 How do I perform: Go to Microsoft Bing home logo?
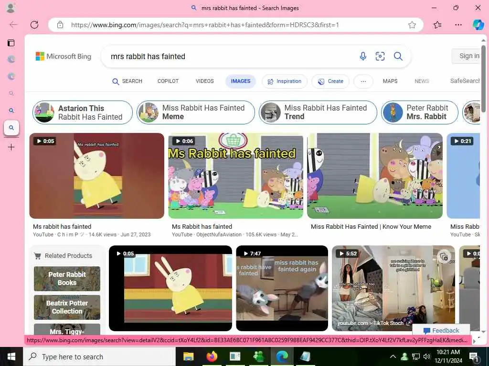(x=64, y=56)
